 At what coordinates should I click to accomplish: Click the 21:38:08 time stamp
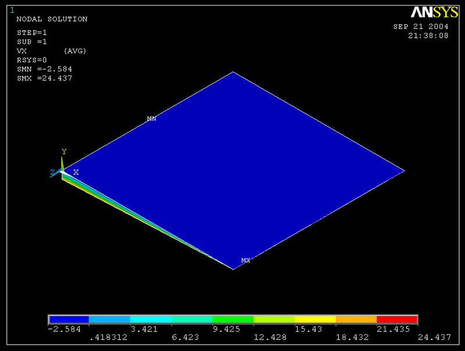point(428,36)
